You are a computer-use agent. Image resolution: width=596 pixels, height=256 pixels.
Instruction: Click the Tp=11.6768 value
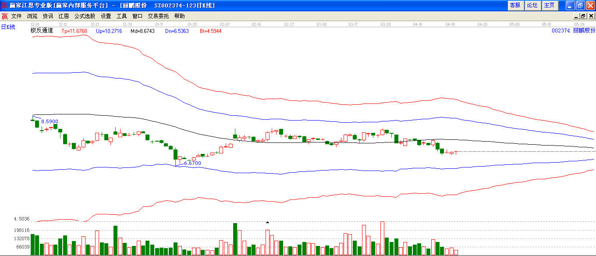[x=74, y=31]
